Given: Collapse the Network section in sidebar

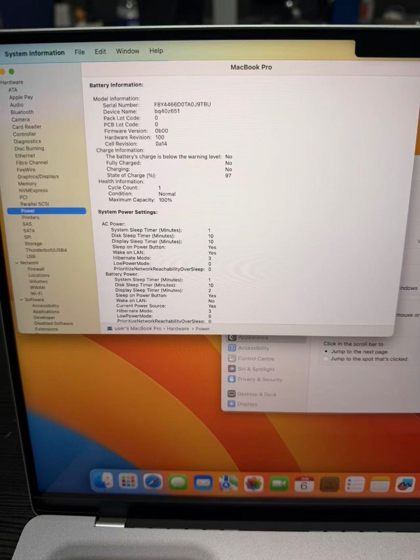Looking at the screenshot, I should [x=17, y=263].
